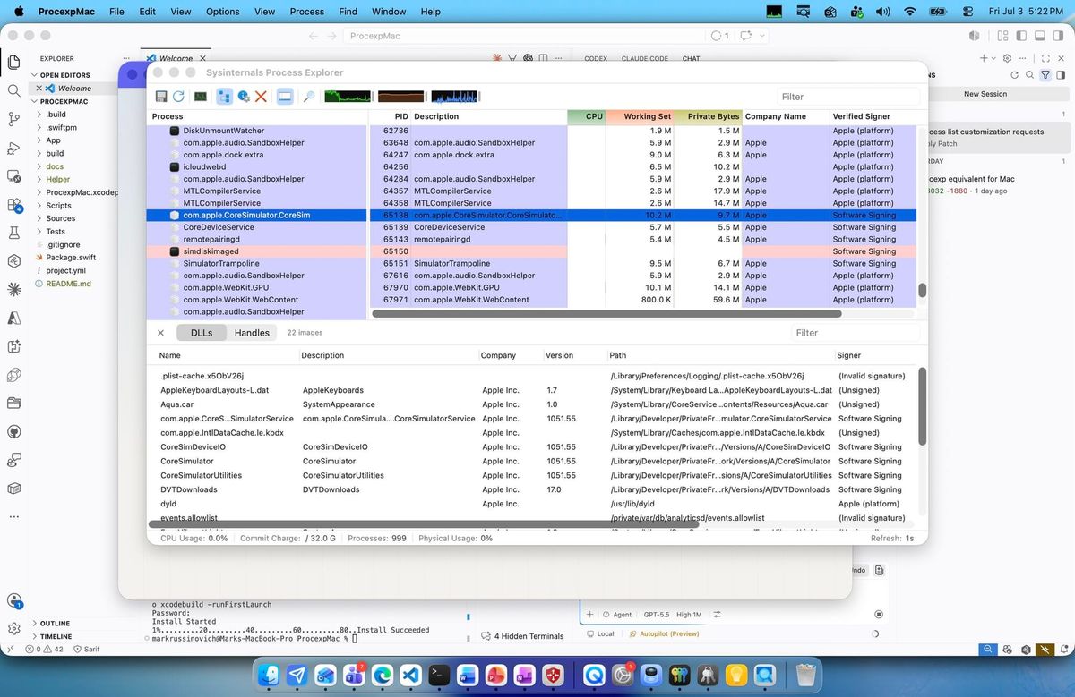Click the magnifier Find icon in toolbar
Image resolution: width=1075 pixels, height=697 pixels.
pos(308,97)
